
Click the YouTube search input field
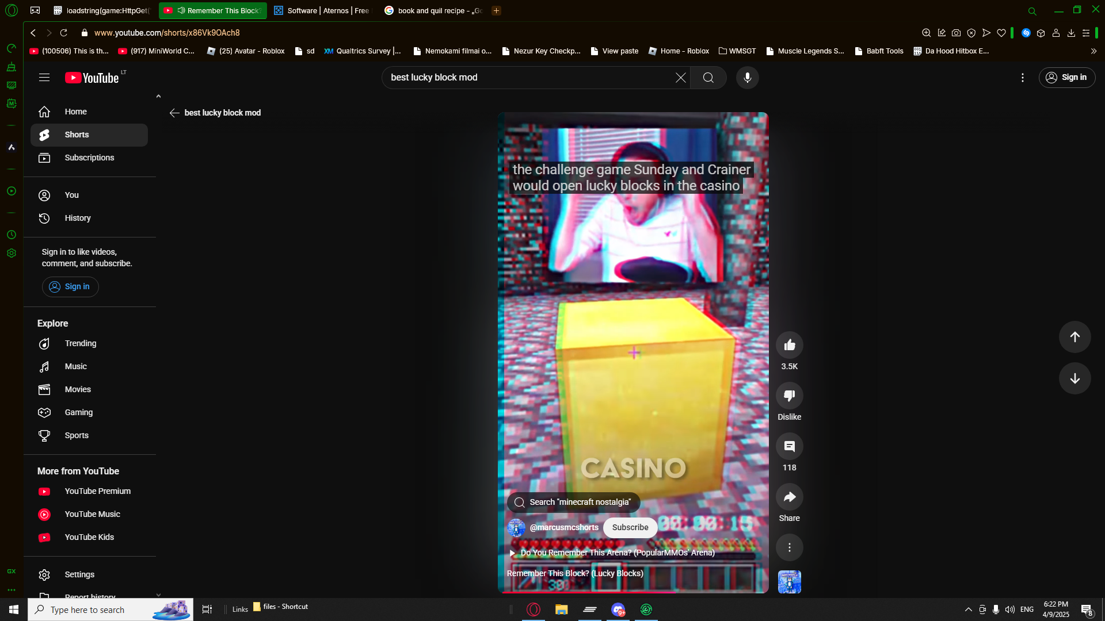pos(529,78)
